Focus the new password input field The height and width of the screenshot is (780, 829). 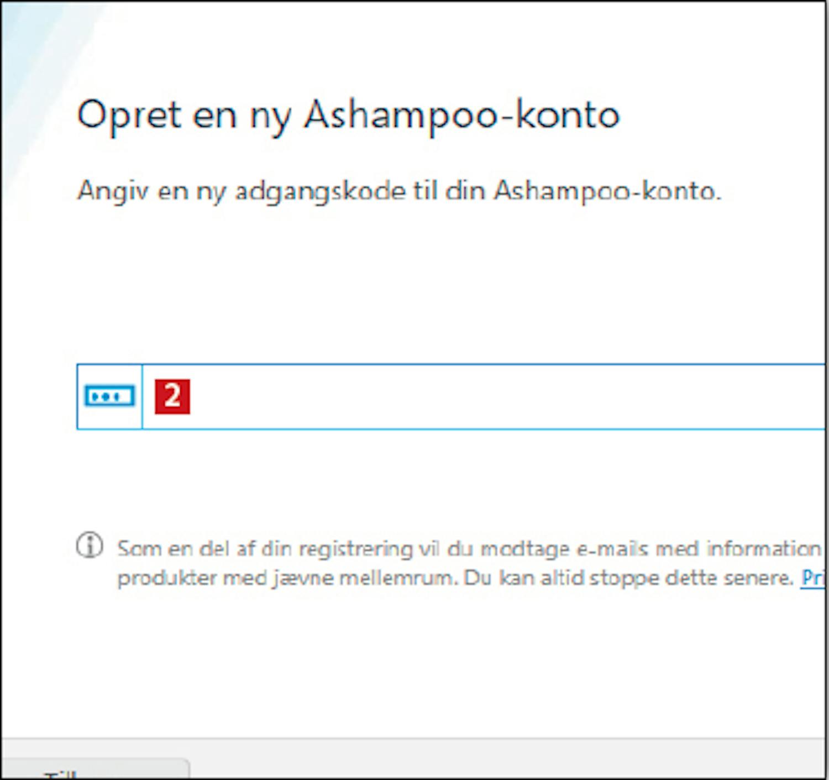[x=484, y=396]
